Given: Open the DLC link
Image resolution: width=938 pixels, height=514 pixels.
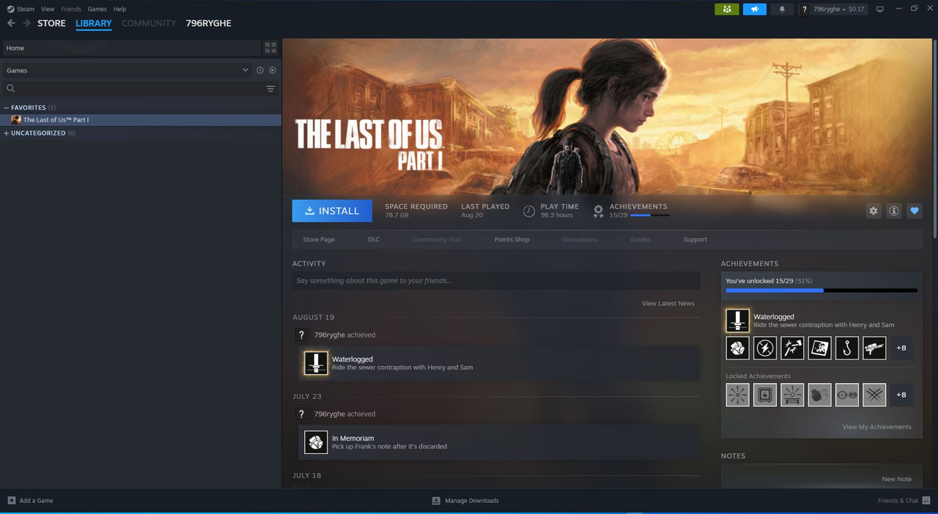Looking at the screenshot, I should (x=374, y=239).
